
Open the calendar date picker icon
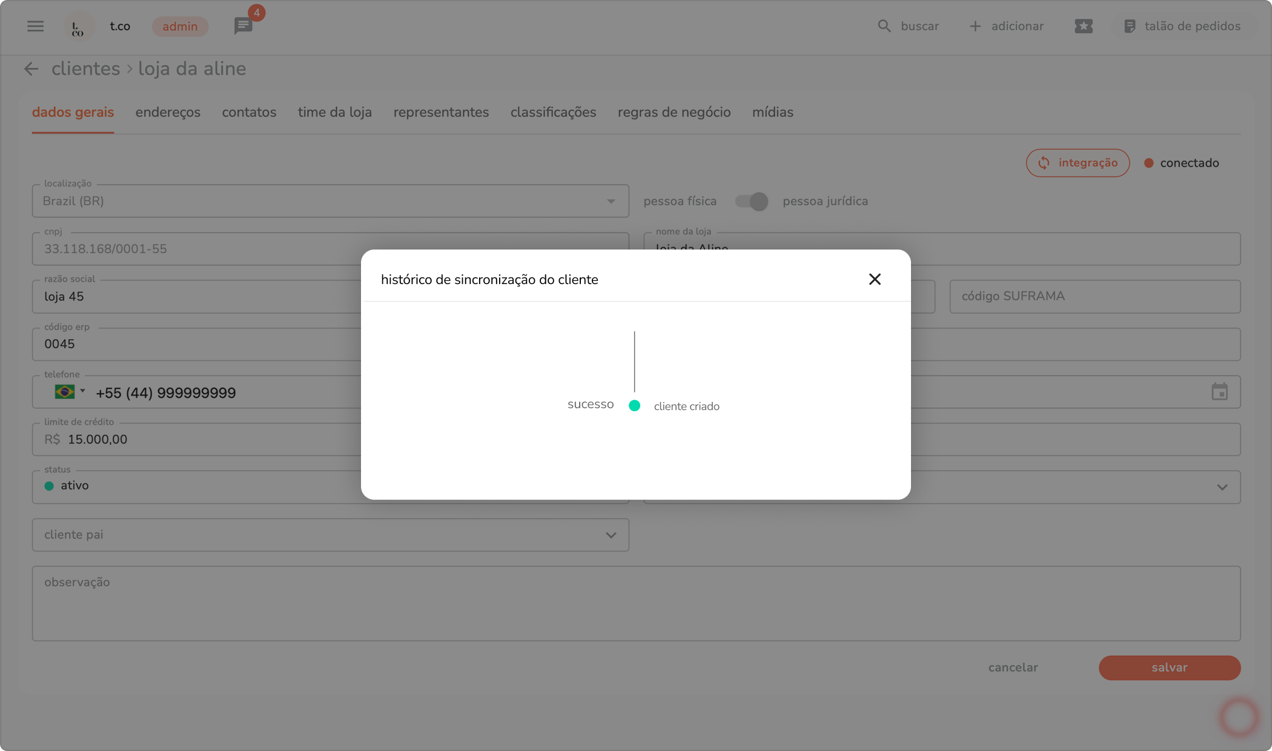[1219, 392]
